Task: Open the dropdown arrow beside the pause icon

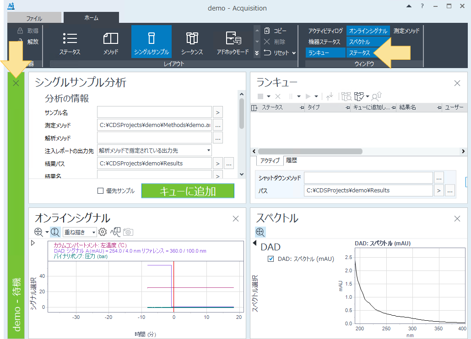Action: tap(298, 96)
